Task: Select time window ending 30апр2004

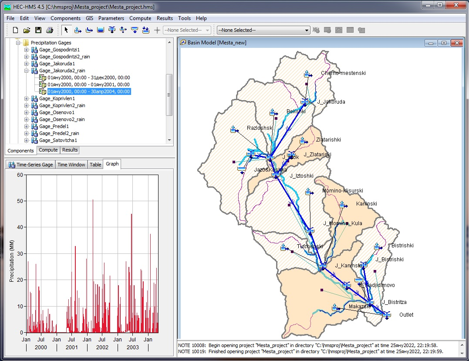Action: click(89, 91)
